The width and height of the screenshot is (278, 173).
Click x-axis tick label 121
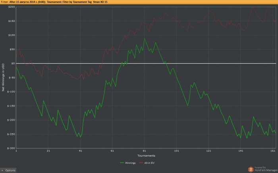point(208,151)
